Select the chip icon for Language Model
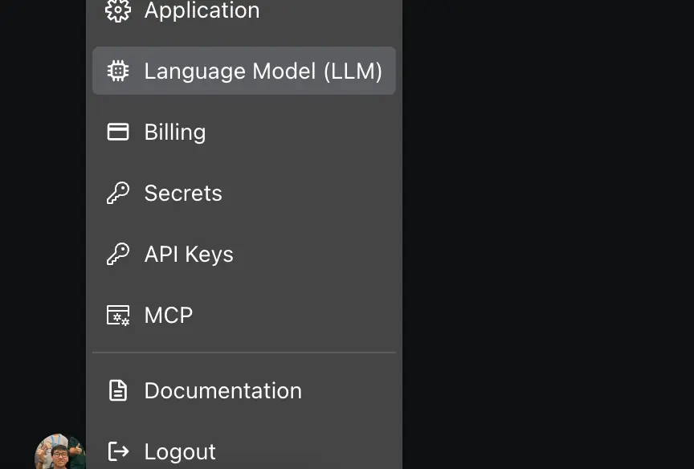Viewport: 694px width, 469px height. (117, 71)
